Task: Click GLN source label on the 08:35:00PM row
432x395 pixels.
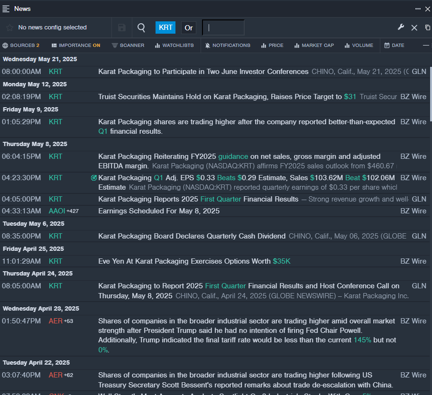Action: click(x=419, y=236)
